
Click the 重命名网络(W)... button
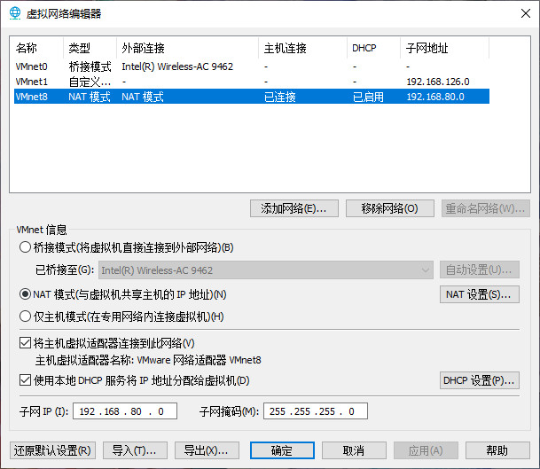pos(486,208)
